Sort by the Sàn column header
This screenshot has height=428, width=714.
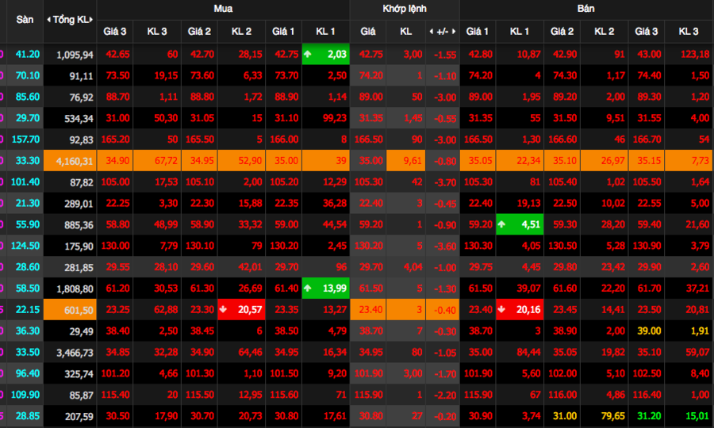pyautogui.click(x=25, y=19)
